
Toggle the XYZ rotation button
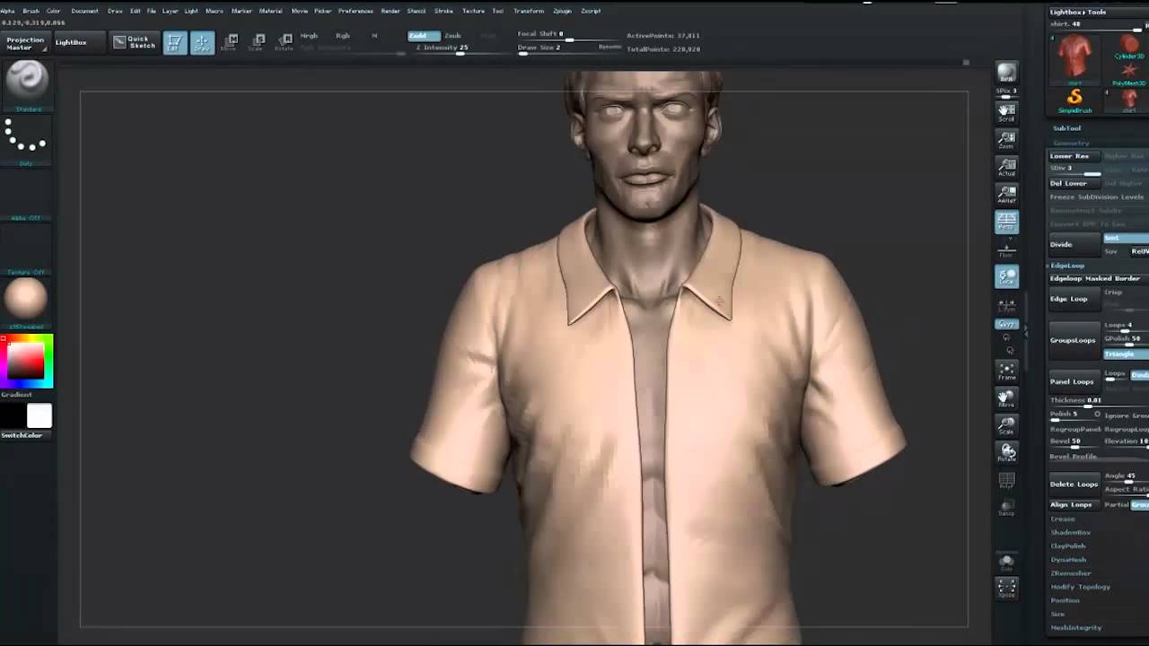click(1006, 323)
